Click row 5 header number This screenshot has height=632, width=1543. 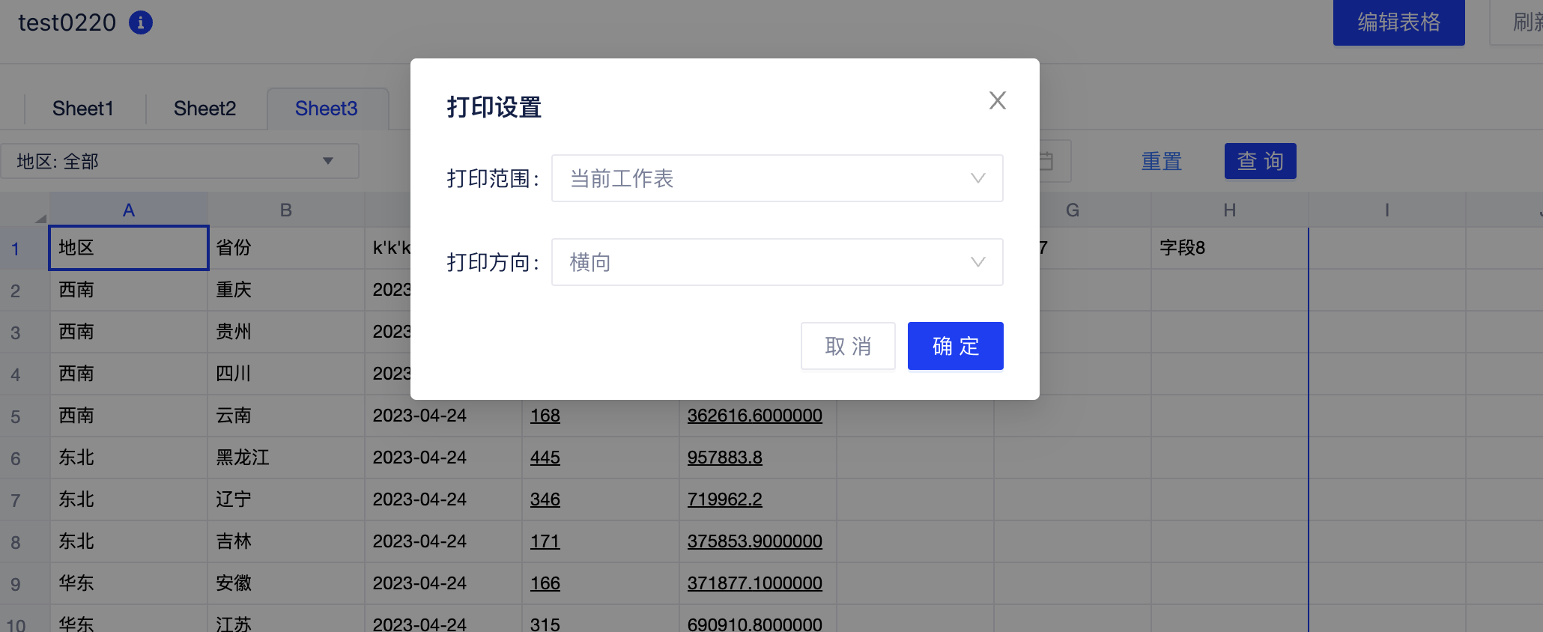click(16, 416)
